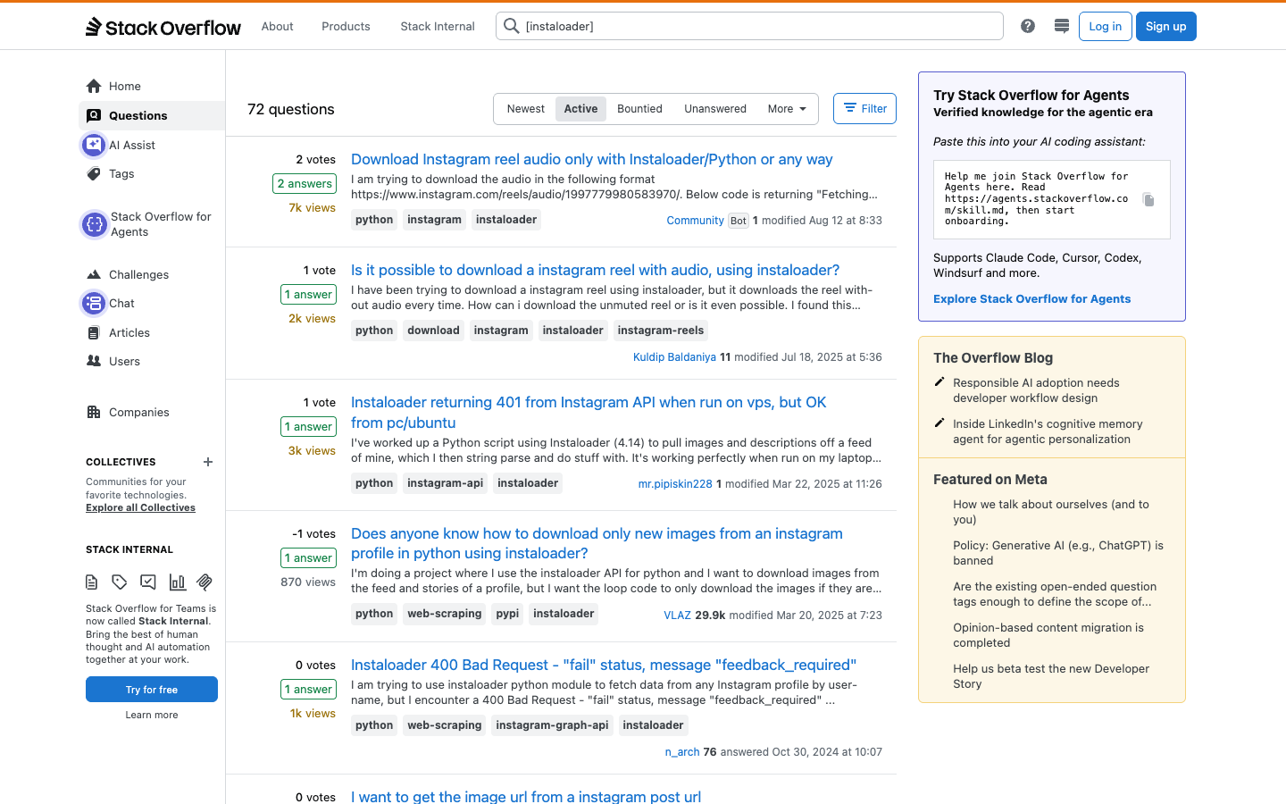The width and height of the screenshot is (1286, 804).
Task: Open Instaloader 400 Bad Request question
Action: [604, 665]
